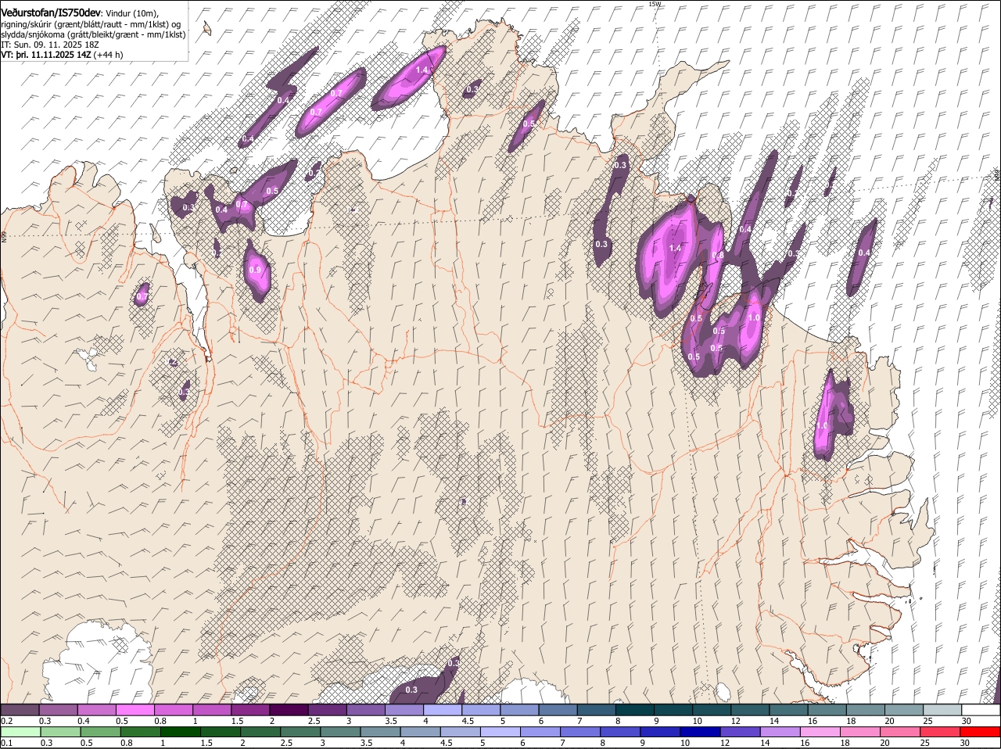Click the Veðurstofan/IS750dev title text

(x=51, y=12)
